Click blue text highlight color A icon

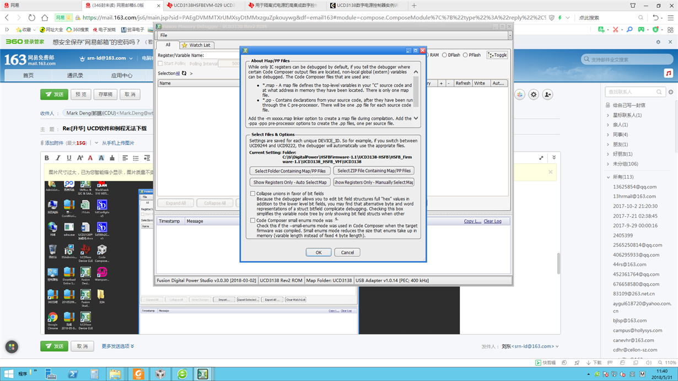coord(101,158)
